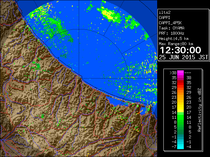210x157 pixels.
Task: Pick the red legend swatch beside left '32'
Action: pyautogui.click(x=180, y=83)
